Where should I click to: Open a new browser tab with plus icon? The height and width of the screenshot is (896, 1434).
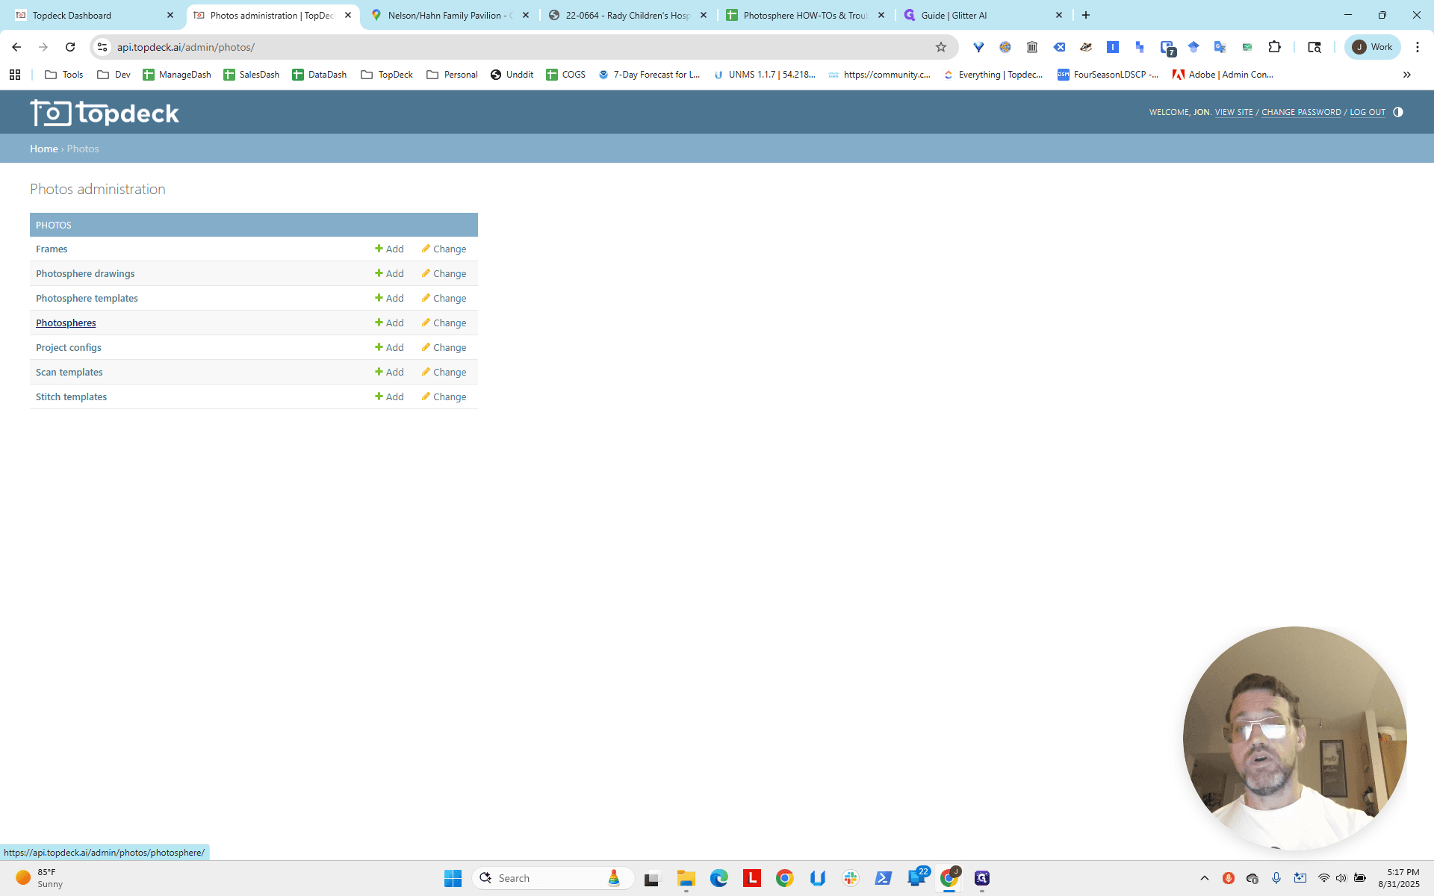click(x=1086, y=15)
